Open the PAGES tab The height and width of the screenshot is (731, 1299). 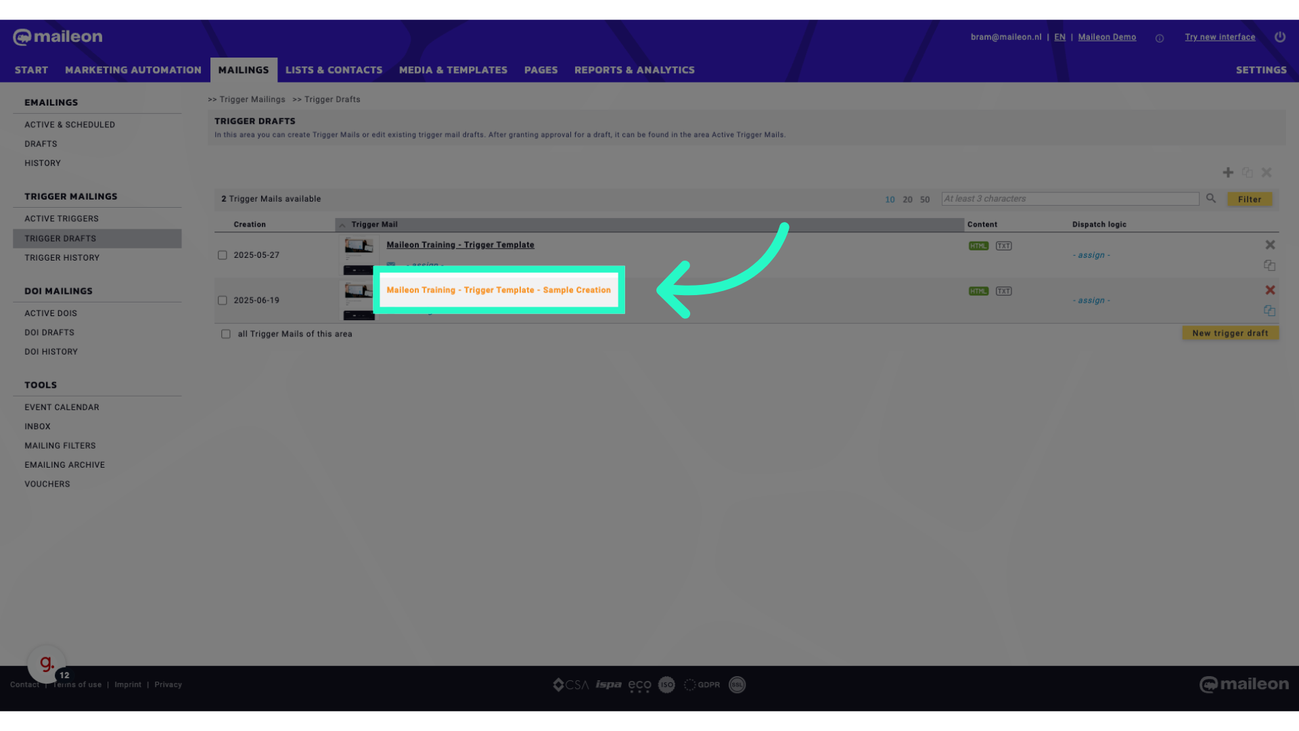pyautogui.click(x=541, y=70)
